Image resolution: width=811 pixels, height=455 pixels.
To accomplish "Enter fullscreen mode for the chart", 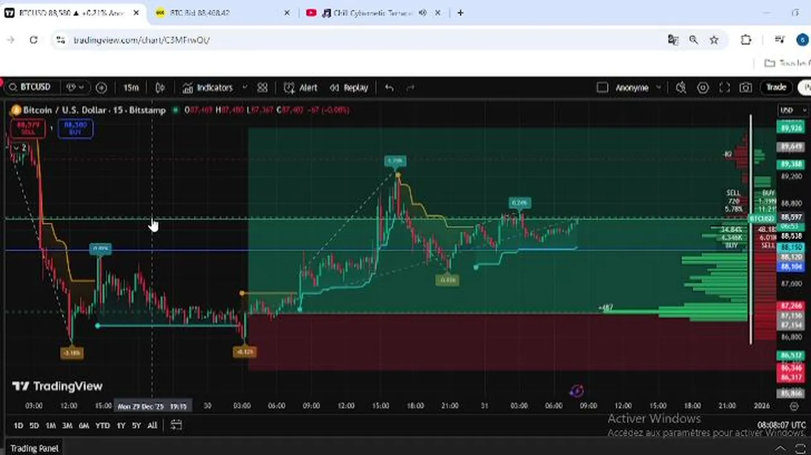I will (x=724, y=88).
